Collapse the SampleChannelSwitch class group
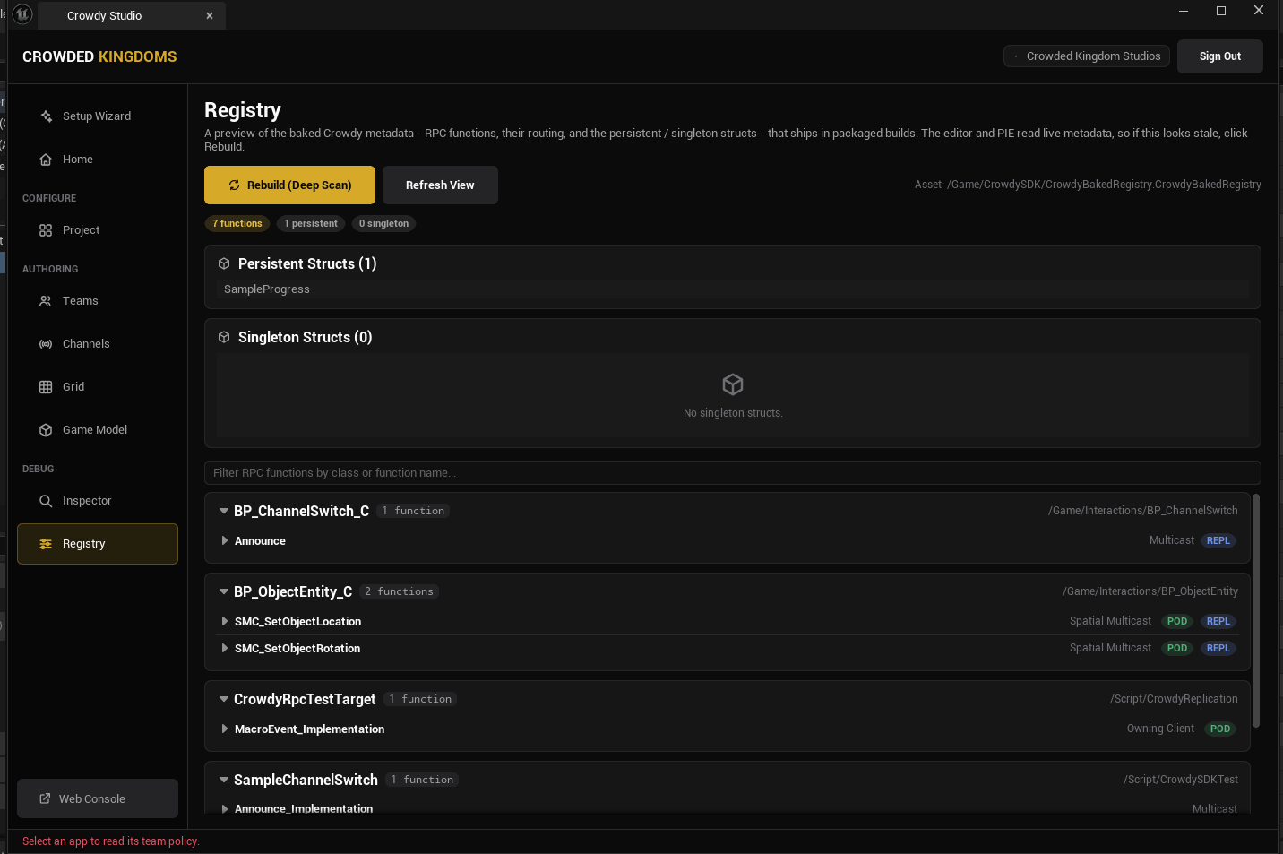This screenshot has height=854, width=1283. [x=224, y=780]
